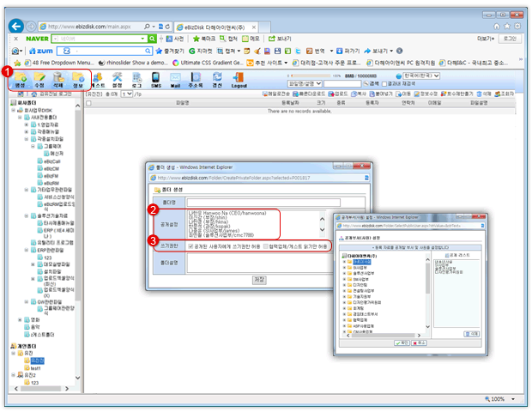
Task: Open the 정보 folder info icon
Action: [x=78, y=80]
